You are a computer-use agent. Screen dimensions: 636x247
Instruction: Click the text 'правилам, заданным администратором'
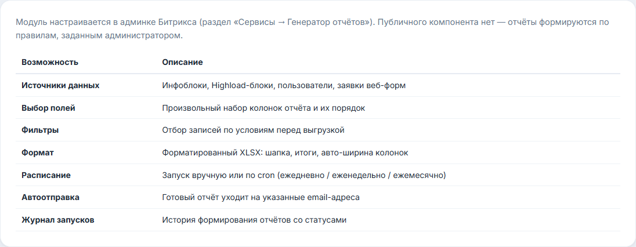[99, 36]
